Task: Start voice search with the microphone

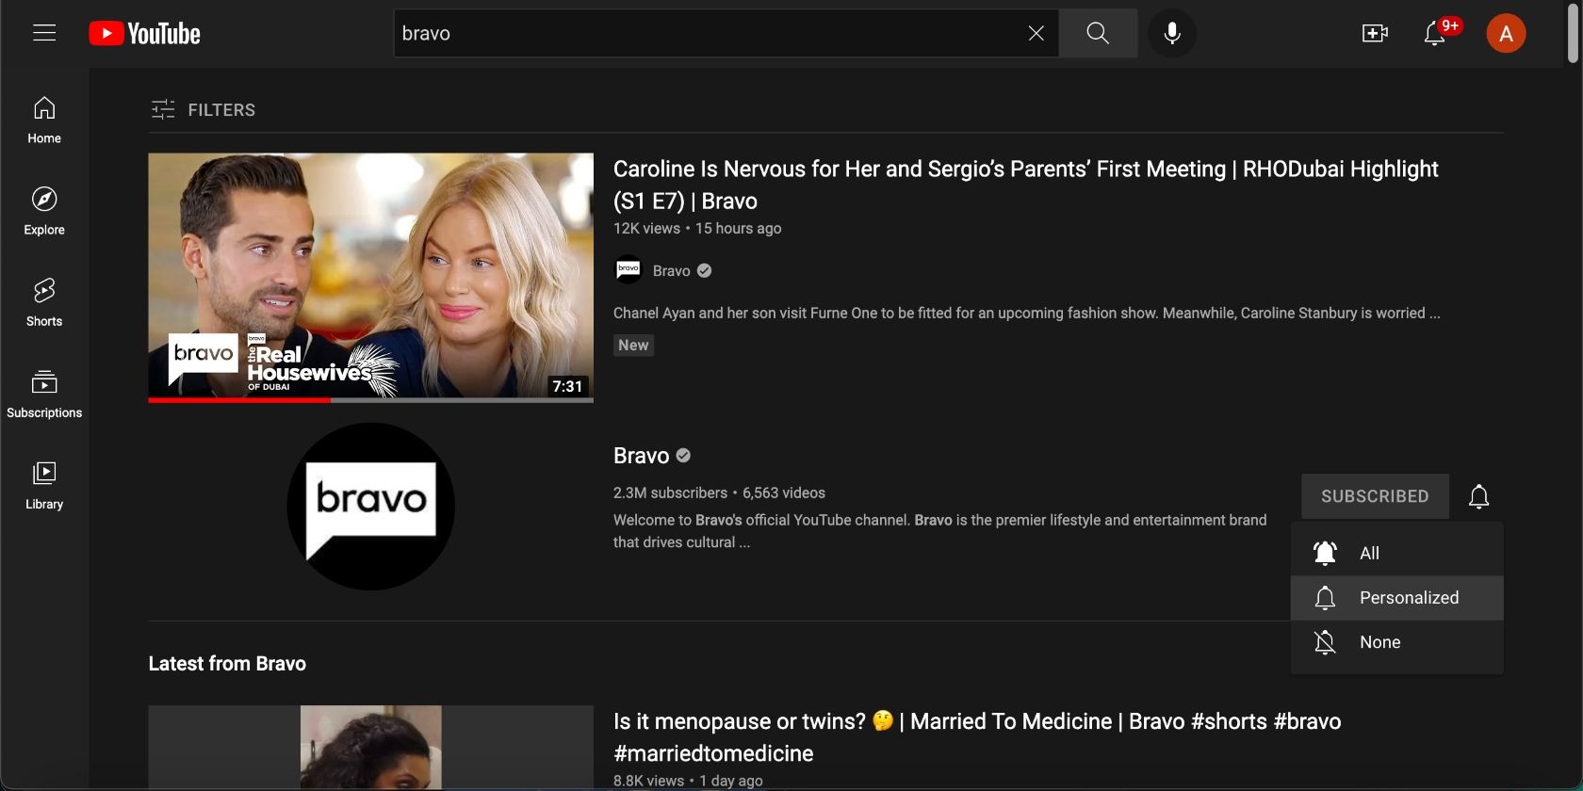Action: point(1172,33)
